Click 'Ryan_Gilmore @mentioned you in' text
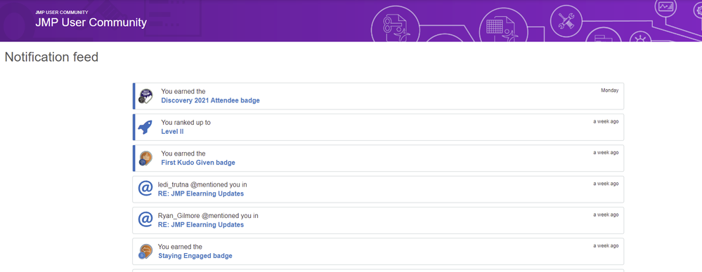This screenshot has height=272, width=702. pyautogui.click(x=208, y=216)
